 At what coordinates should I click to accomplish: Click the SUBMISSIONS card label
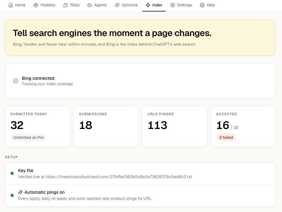[x=93, y=114]
